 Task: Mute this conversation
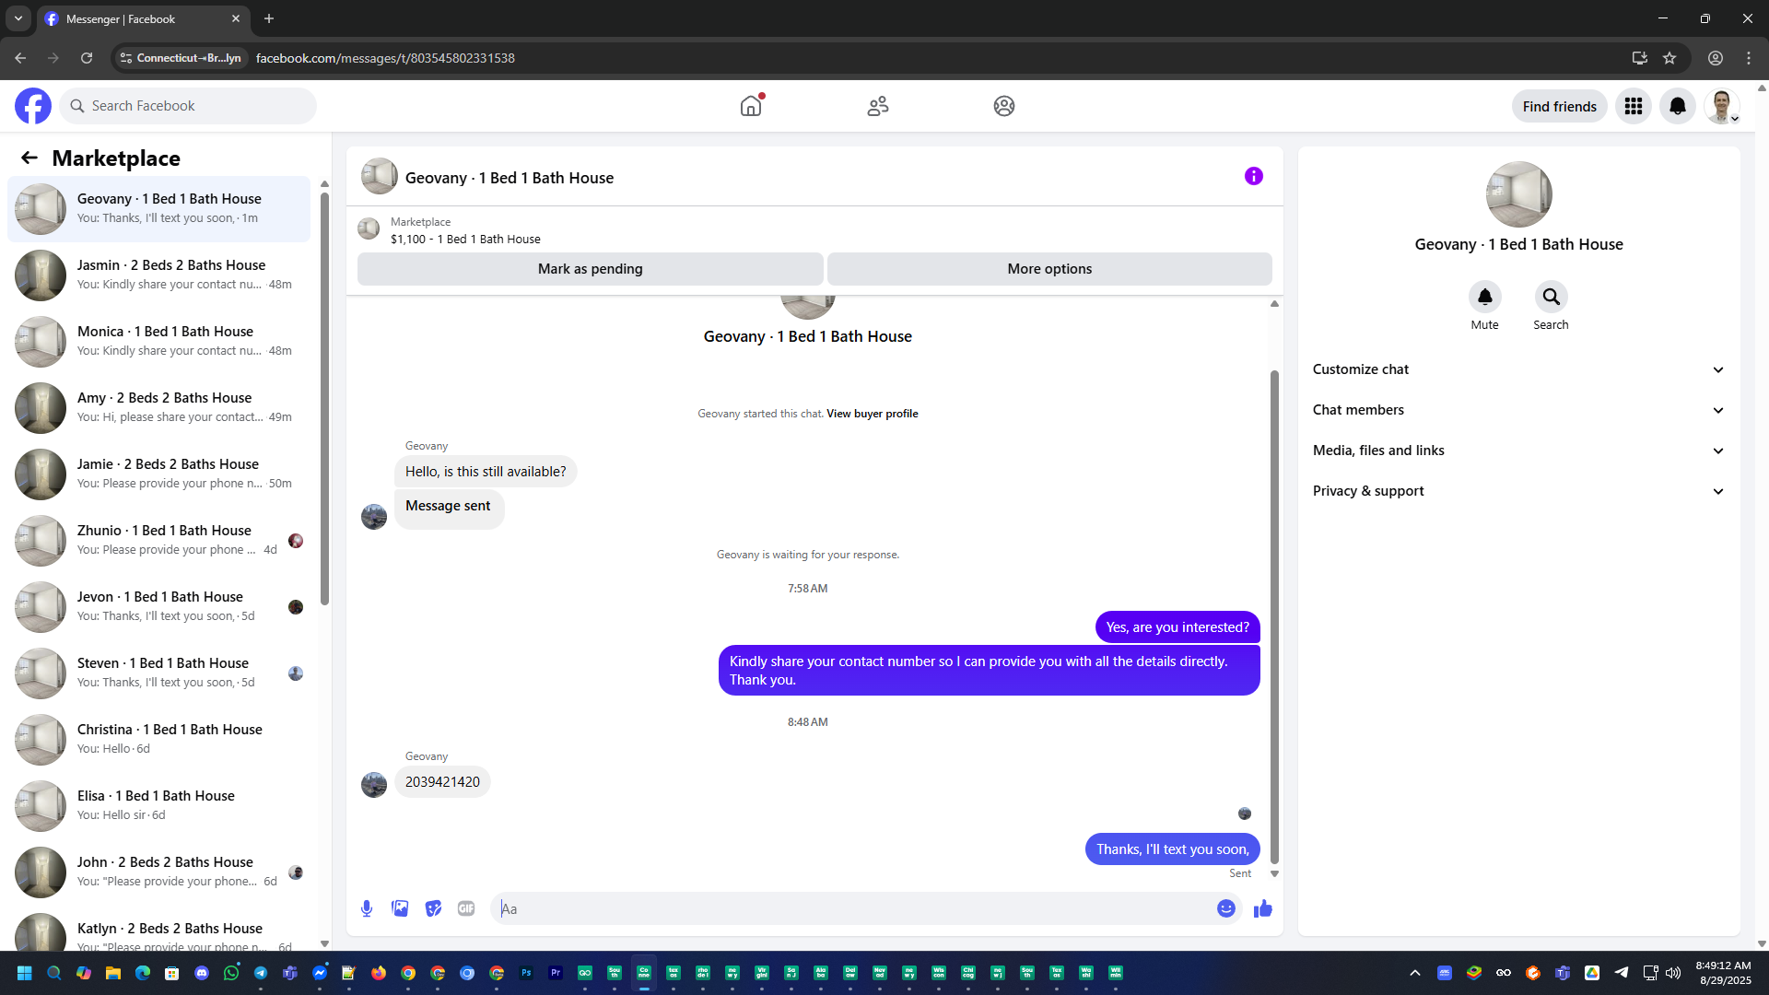click(1484, 297)
